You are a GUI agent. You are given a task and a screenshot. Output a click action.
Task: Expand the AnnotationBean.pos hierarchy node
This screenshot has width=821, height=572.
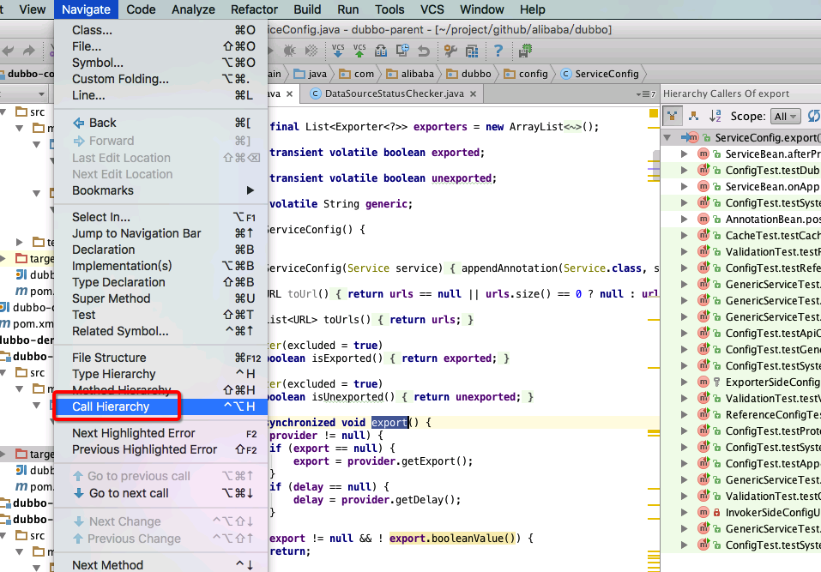pyautogui.click(x=684, y=219)
